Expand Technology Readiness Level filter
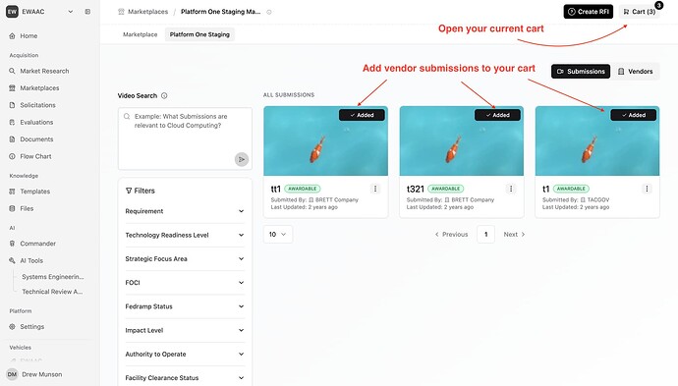The image size is (678, 386). click(185, 235)
